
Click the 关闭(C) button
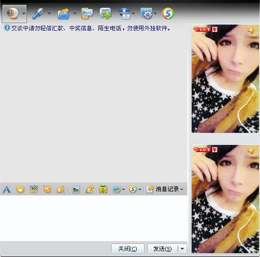click(x=128, y=248)
